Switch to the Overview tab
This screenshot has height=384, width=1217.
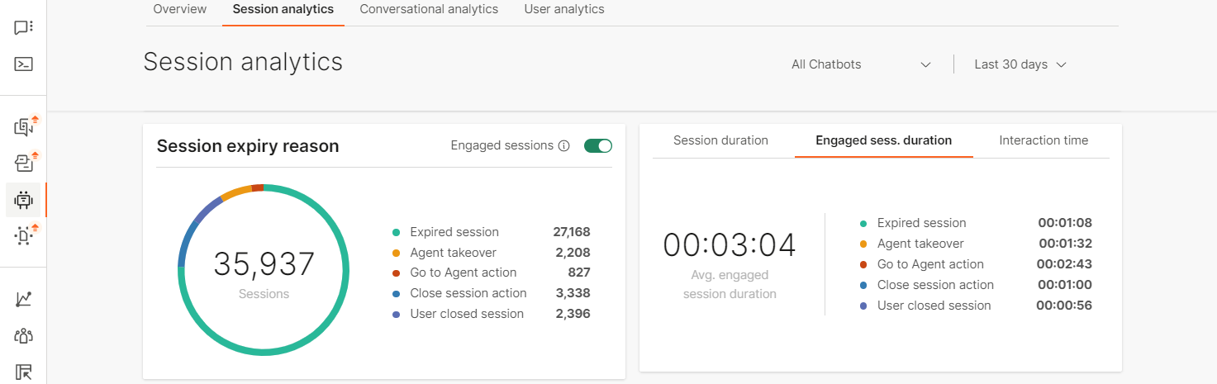pos(180,10)
